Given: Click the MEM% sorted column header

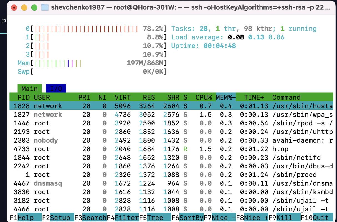Looking at the screenshot, I should point(226,97).
